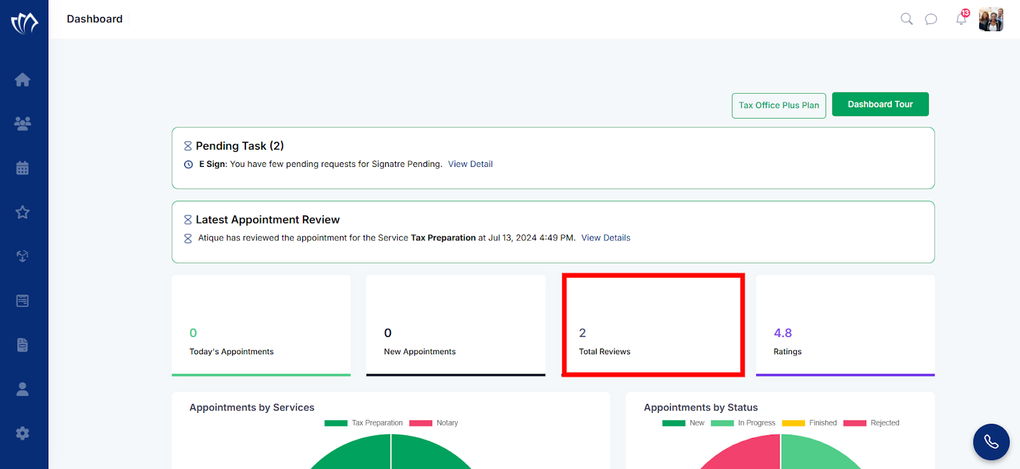Click the green Services pie chart slice
This screenshot has height=469, width=1020.
pyautogui.click(x=391, y=454)
